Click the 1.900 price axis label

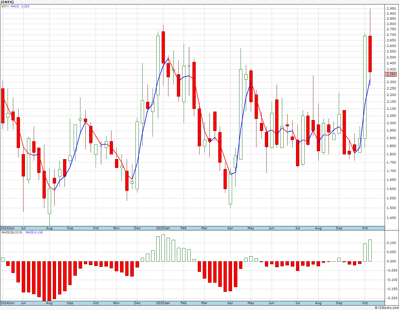(391, 138)
